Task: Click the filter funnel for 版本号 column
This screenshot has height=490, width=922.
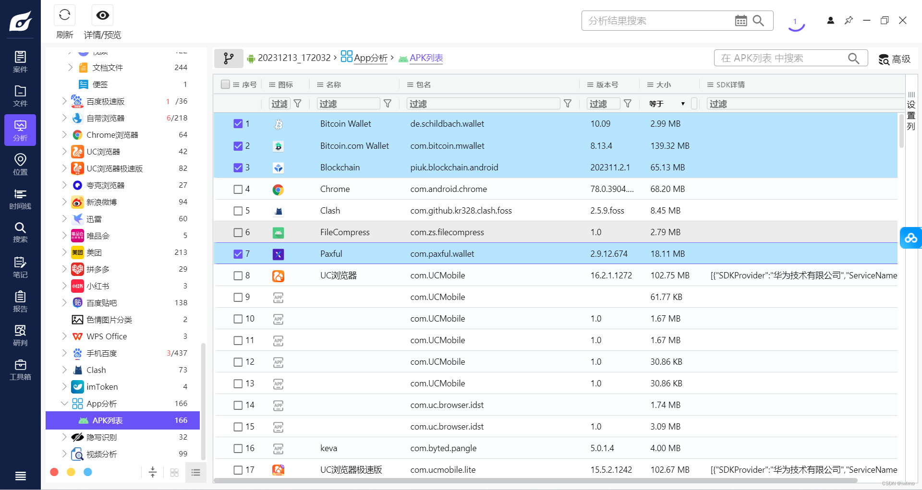Action: (x=628, y=104)
